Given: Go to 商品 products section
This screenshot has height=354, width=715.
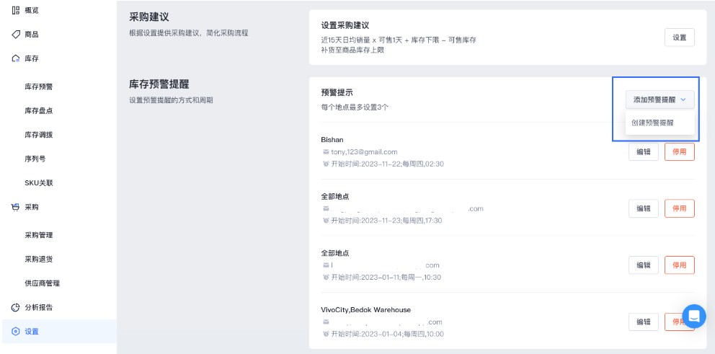Looking at the screenshot, I should coord(32,34).
